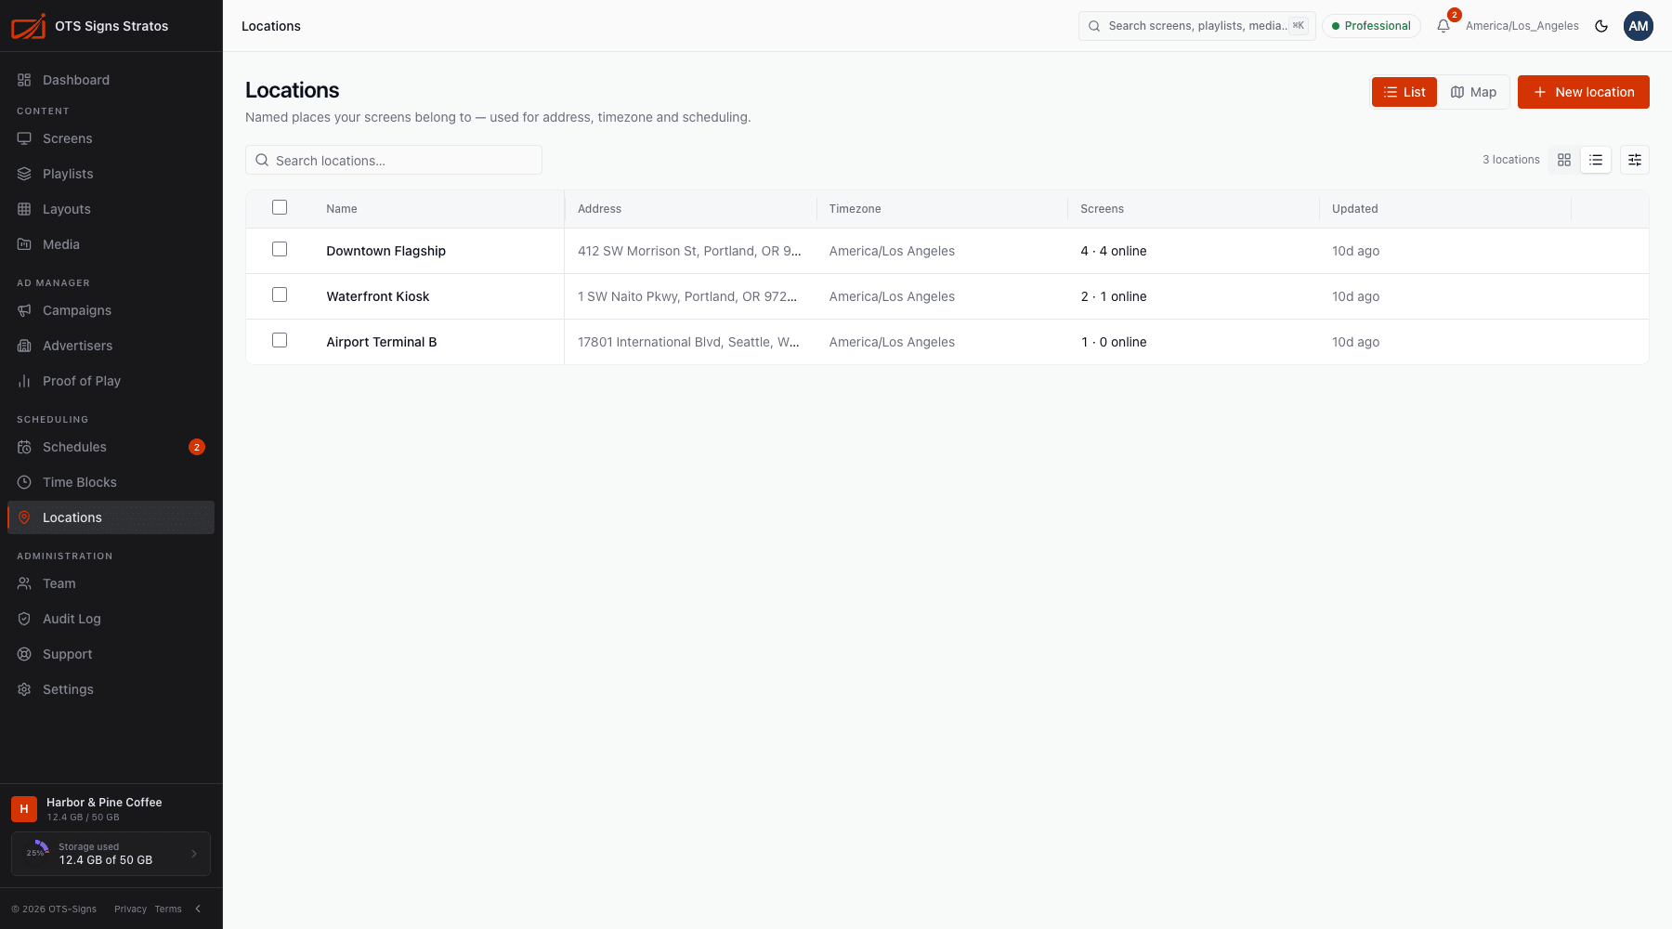
Task: Open Support page
Action: point(111,654)
